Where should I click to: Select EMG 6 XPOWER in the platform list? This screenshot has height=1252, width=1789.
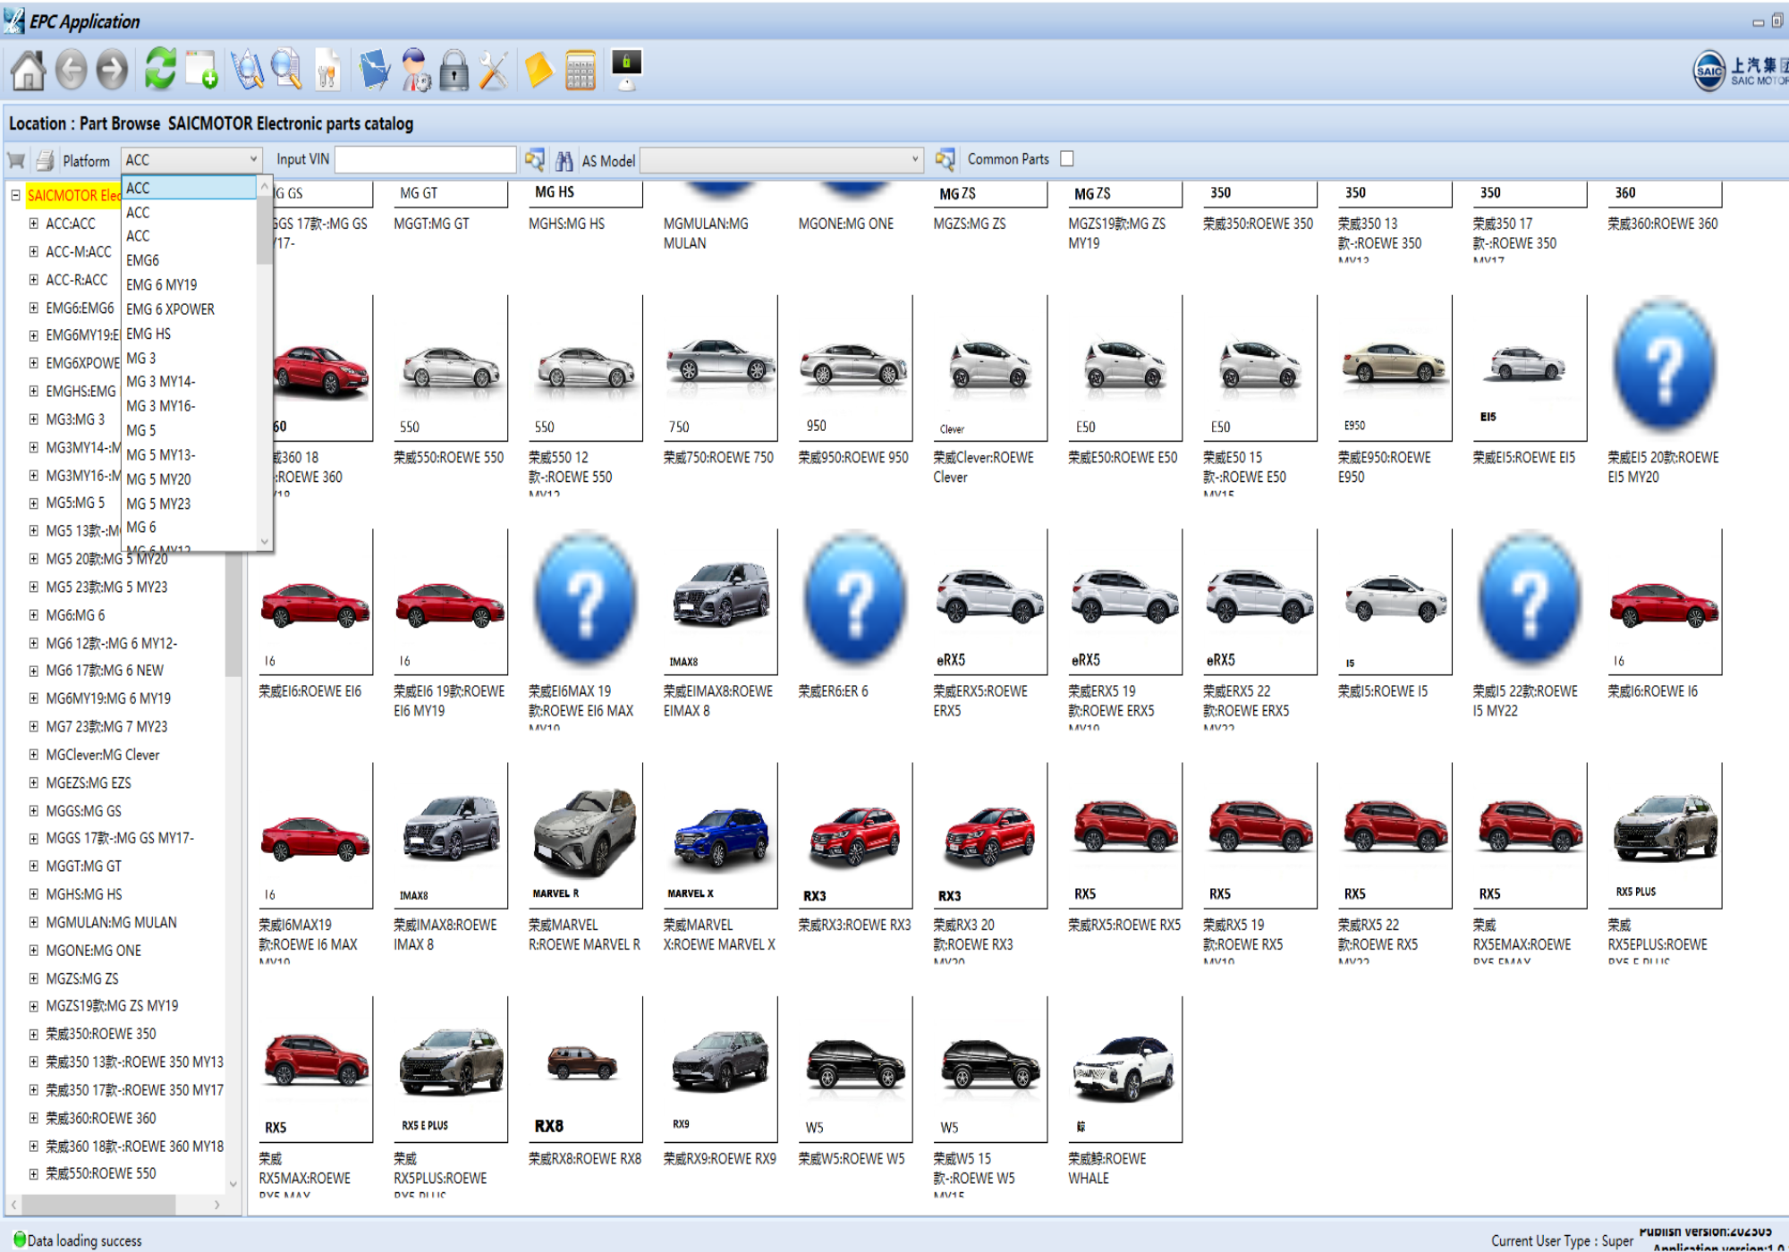point(170,309)
